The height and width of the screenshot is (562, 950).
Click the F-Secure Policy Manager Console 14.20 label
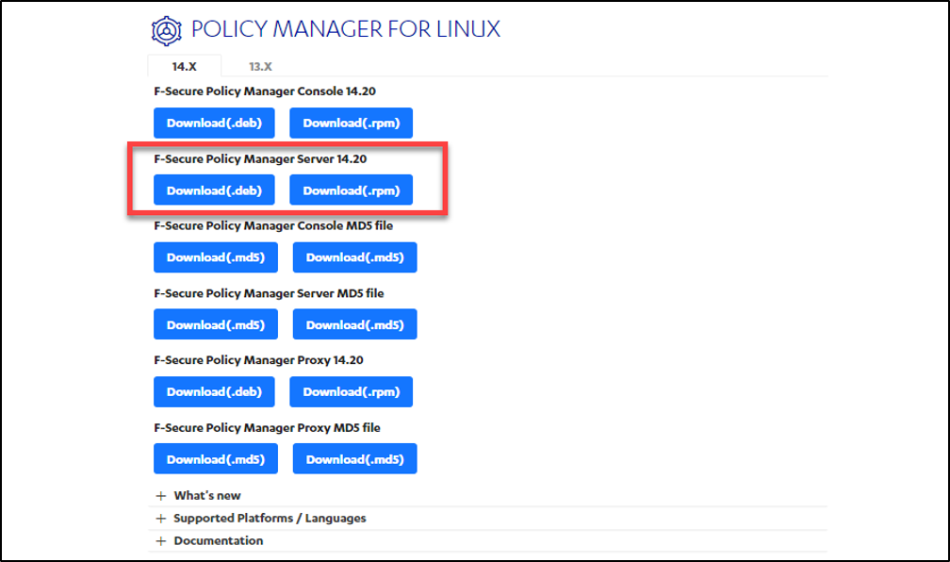pyautogui.click(x=265, y=91)
